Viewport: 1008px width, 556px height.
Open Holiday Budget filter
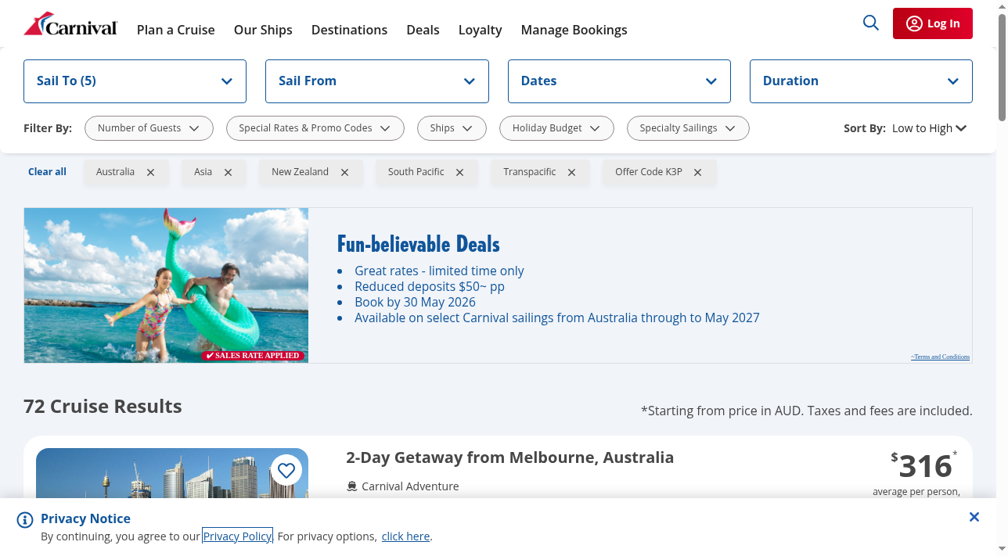coord(556,128)
